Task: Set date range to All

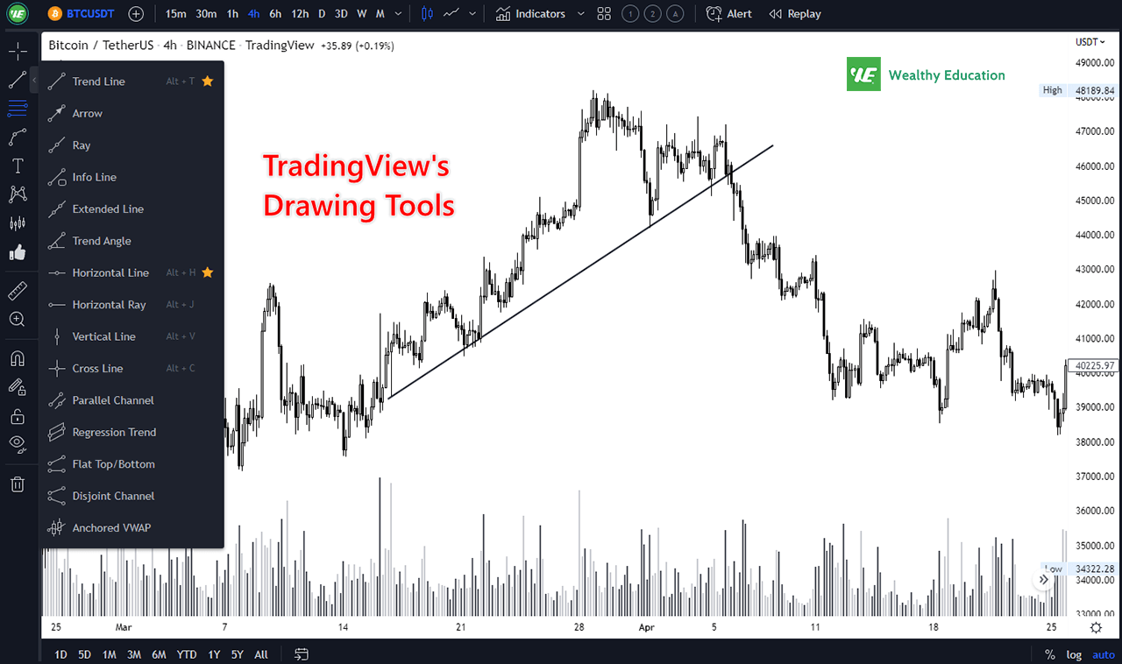Action: point(261,654)
